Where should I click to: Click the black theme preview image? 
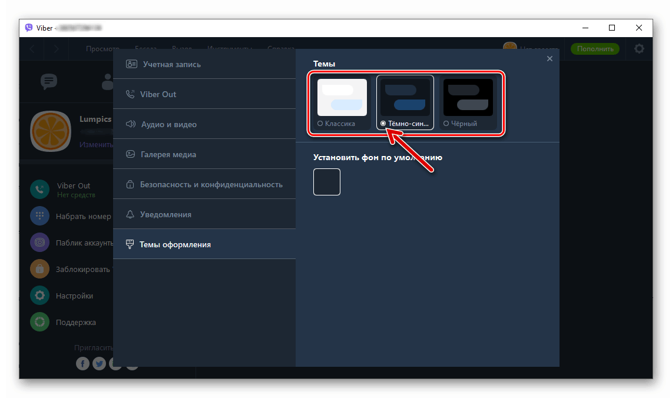pyautogui.click(x=468, y=97)
